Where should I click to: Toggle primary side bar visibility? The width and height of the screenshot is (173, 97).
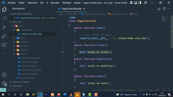coord(132,3)
